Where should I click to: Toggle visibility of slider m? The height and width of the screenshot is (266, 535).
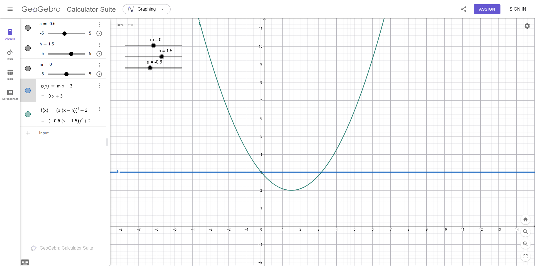pos(28,69)
